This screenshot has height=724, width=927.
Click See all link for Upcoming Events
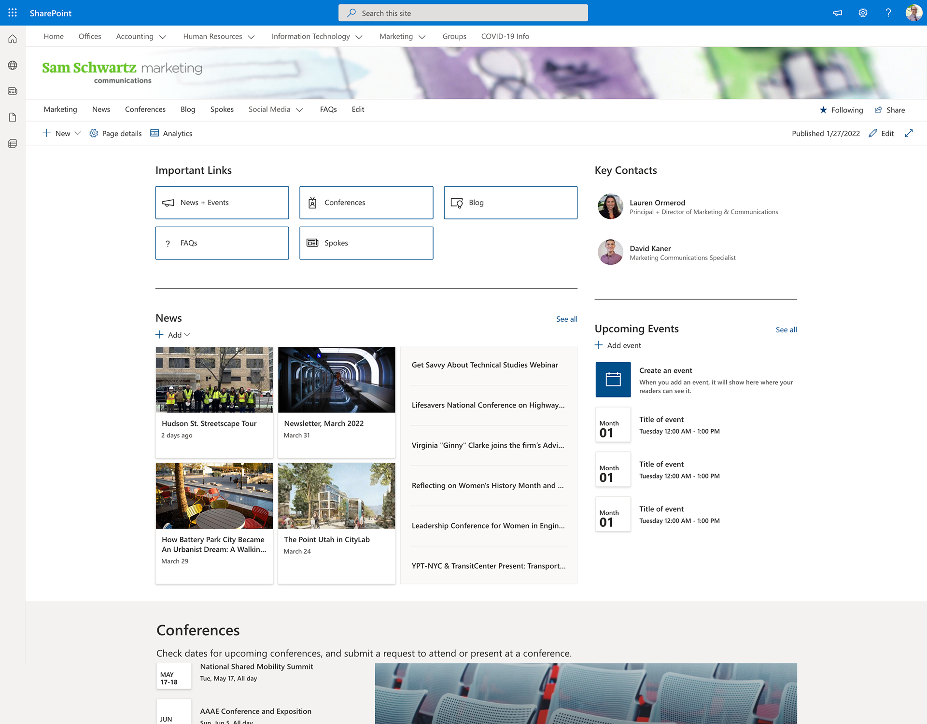pos(786,329)
